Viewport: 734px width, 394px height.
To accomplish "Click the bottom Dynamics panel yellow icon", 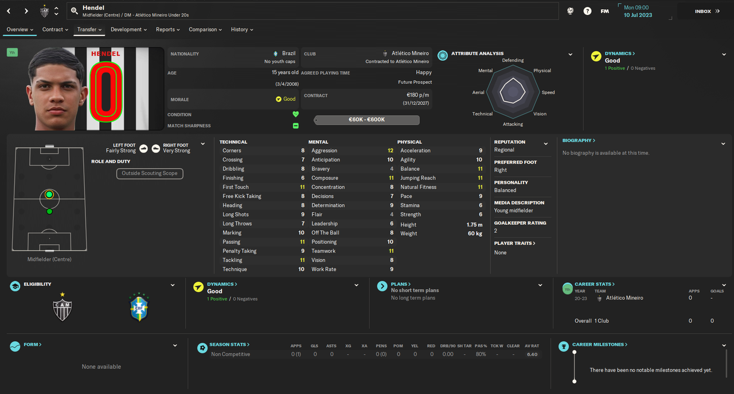I will point(198,287).
